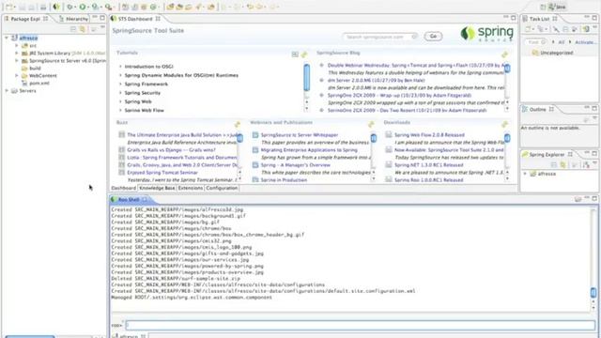Click the SpringSource Blog list scrollbar thumb
This screenshot has width=601, height=338.
coord(507,69)
